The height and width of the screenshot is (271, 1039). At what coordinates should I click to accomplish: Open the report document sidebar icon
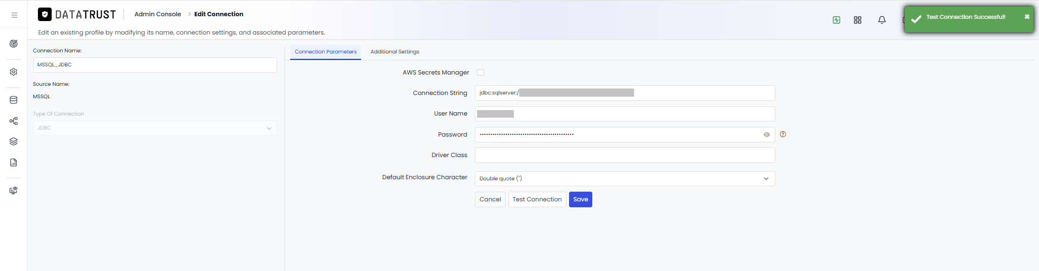pyautogui.click(x=14, y=162)
